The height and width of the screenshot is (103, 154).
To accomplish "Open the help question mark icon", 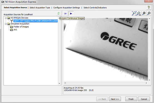I will 149,8.
